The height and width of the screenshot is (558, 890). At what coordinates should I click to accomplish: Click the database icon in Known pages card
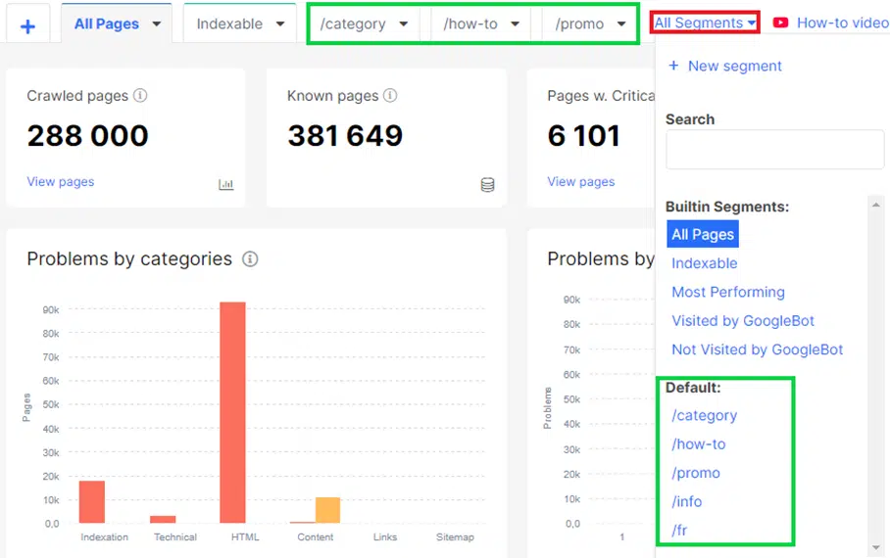pyautogui.click(x=487, y=184)
